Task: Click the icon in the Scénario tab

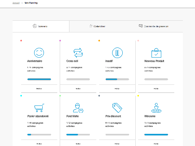Action: 35,26
